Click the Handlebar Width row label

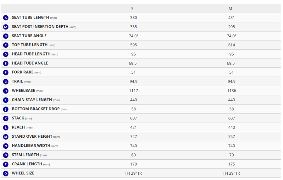coord(31,146)
